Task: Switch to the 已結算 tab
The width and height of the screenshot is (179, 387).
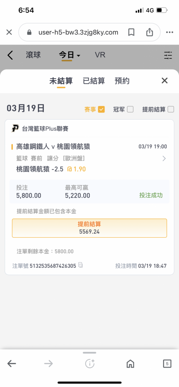Action: pos(94,81)
